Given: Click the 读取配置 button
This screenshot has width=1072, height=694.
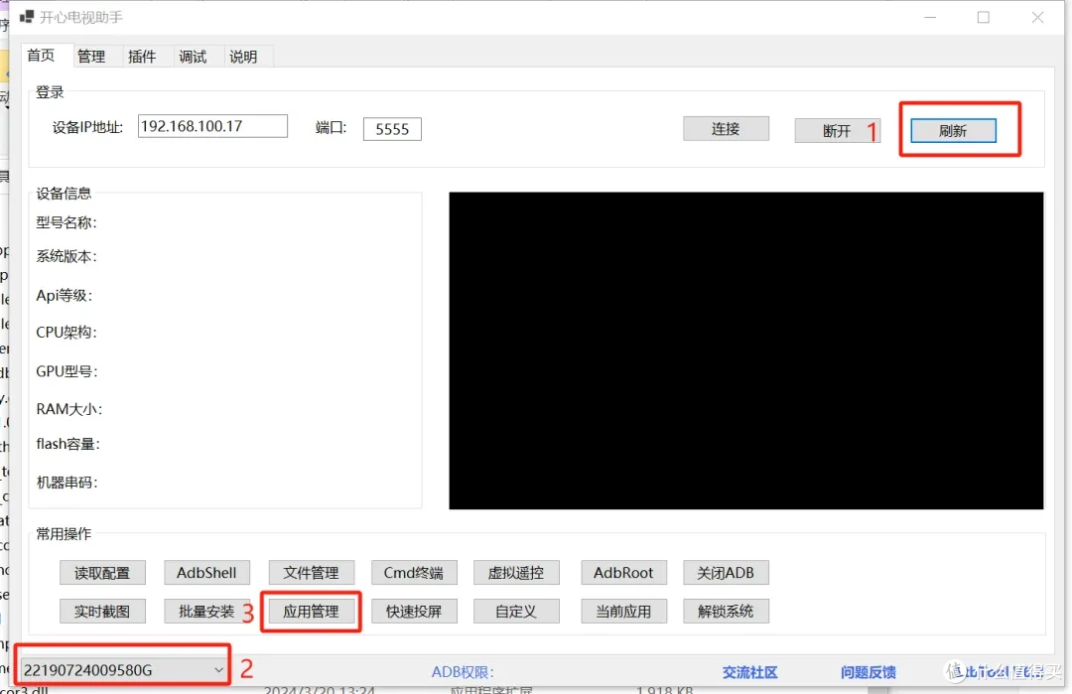Looking at the screenshot, I should (x=102, y=573).
